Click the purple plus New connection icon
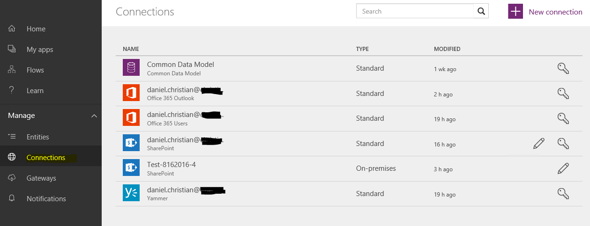Image resolution: width=590 pixels, height=226 pixels. pyautogui.click(x=515, y=12)
